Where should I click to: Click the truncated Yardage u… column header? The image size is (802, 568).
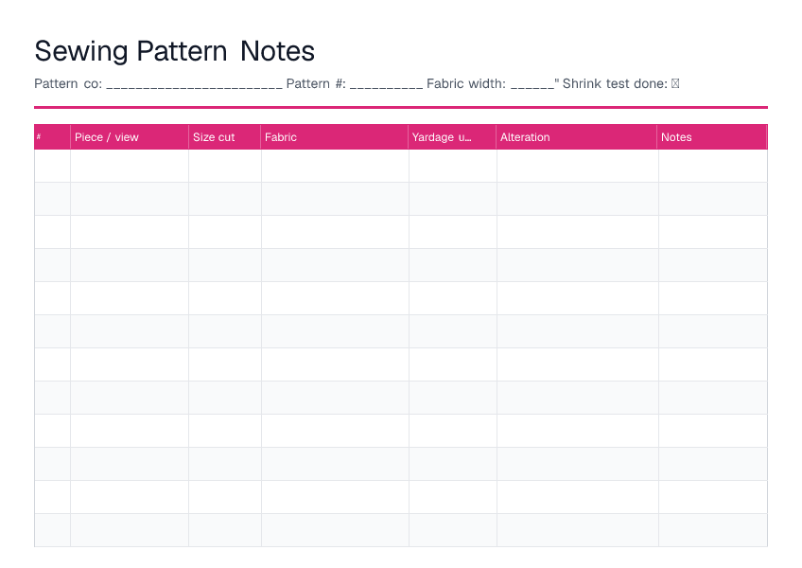452,136
